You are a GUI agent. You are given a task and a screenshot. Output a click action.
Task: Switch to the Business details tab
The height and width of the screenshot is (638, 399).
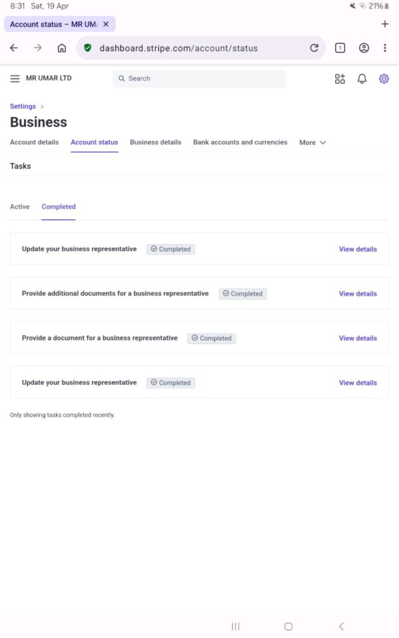[x=156, y=142]
